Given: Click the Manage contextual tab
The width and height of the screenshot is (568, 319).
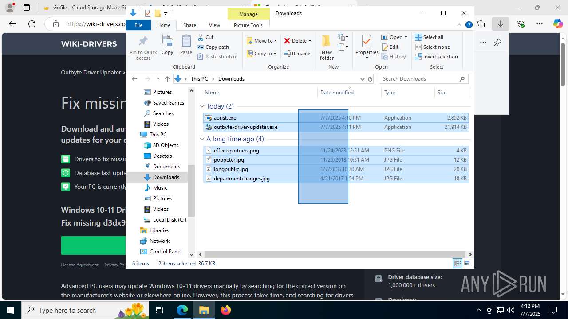Looking at the screenshot, I should tap(248, 14).
